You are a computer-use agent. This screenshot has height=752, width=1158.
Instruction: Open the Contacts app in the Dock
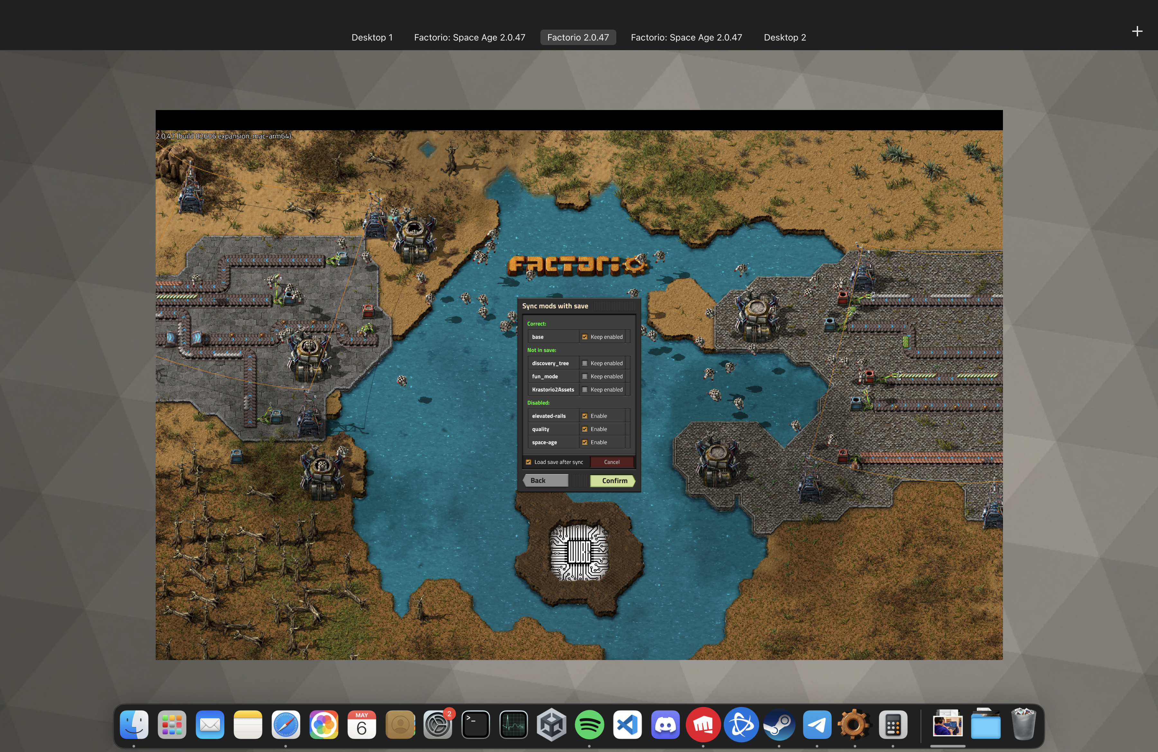tap(400, 725)
